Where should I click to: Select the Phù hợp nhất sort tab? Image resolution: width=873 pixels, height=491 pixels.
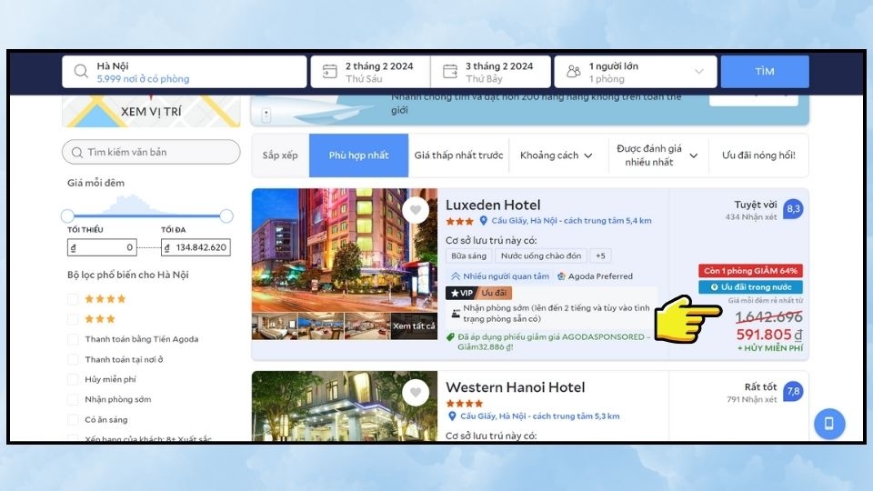coord(358,155)
